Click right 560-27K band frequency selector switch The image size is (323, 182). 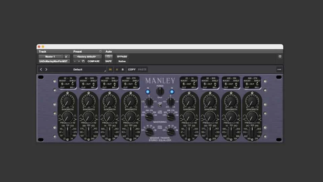pyautogui.click(x=252, y=132)
